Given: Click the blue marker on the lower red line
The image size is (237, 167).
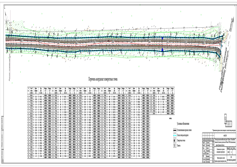Looking at the screenshot, I should (x=162, y=49).
